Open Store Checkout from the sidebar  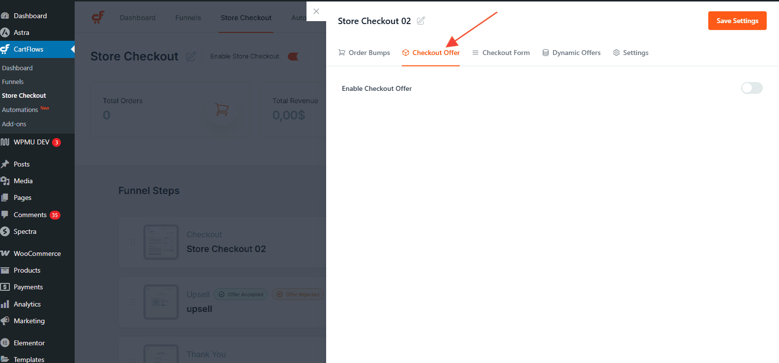tap(24, 95)
